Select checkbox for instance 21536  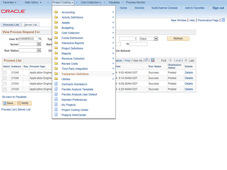5,78
